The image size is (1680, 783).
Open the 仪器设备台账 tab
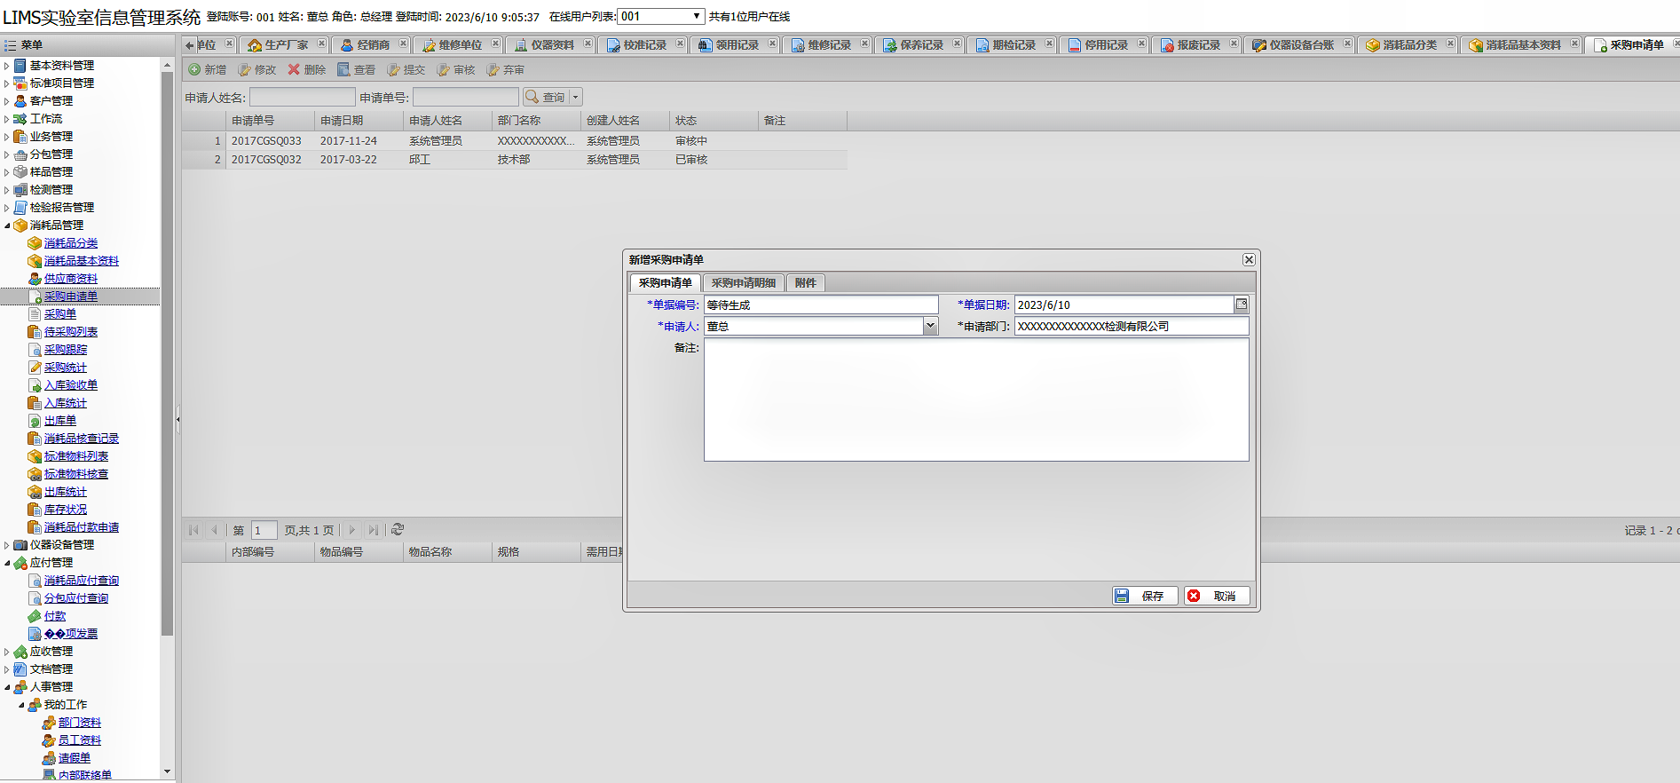click(1301, 44)
